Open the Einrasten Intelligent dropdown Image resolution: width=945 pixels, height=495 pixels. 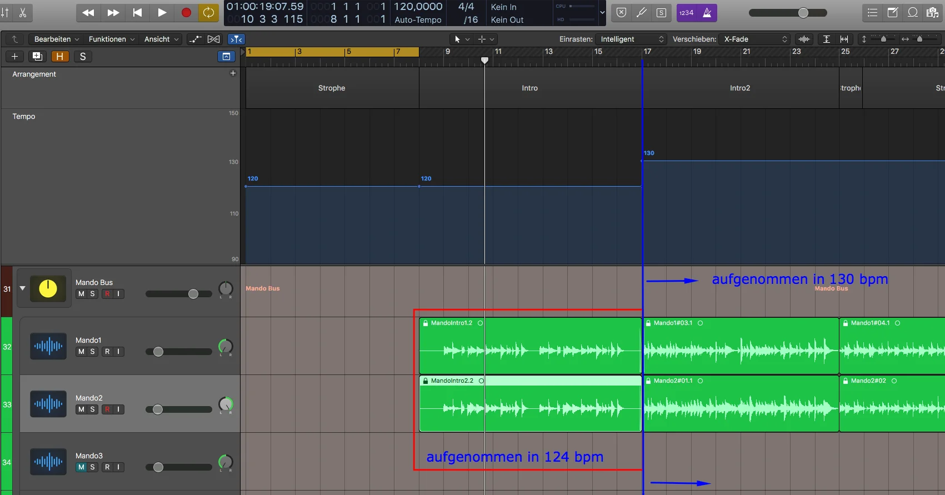tap(631, 39)
